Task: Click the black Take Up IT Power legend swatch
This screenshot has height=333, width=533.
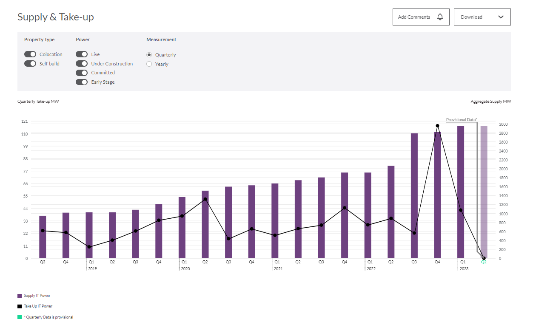Action: 20,306
